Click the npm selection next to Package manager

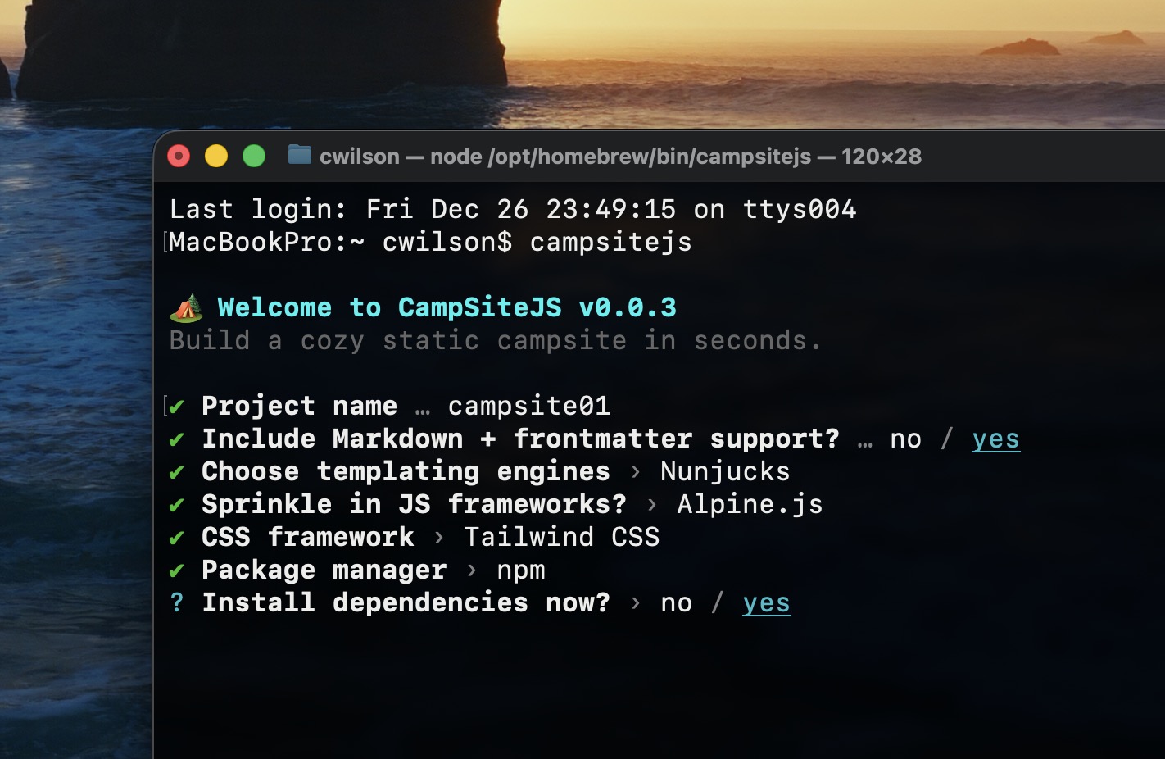click(x=522, y=570)
